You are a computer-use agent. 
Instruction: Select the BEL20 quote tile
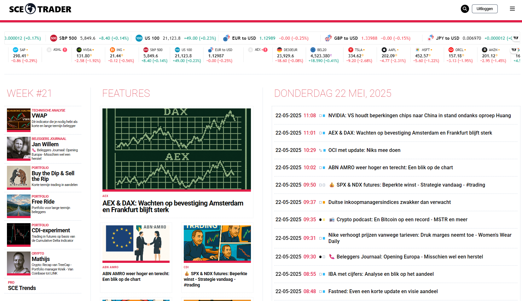324,55
